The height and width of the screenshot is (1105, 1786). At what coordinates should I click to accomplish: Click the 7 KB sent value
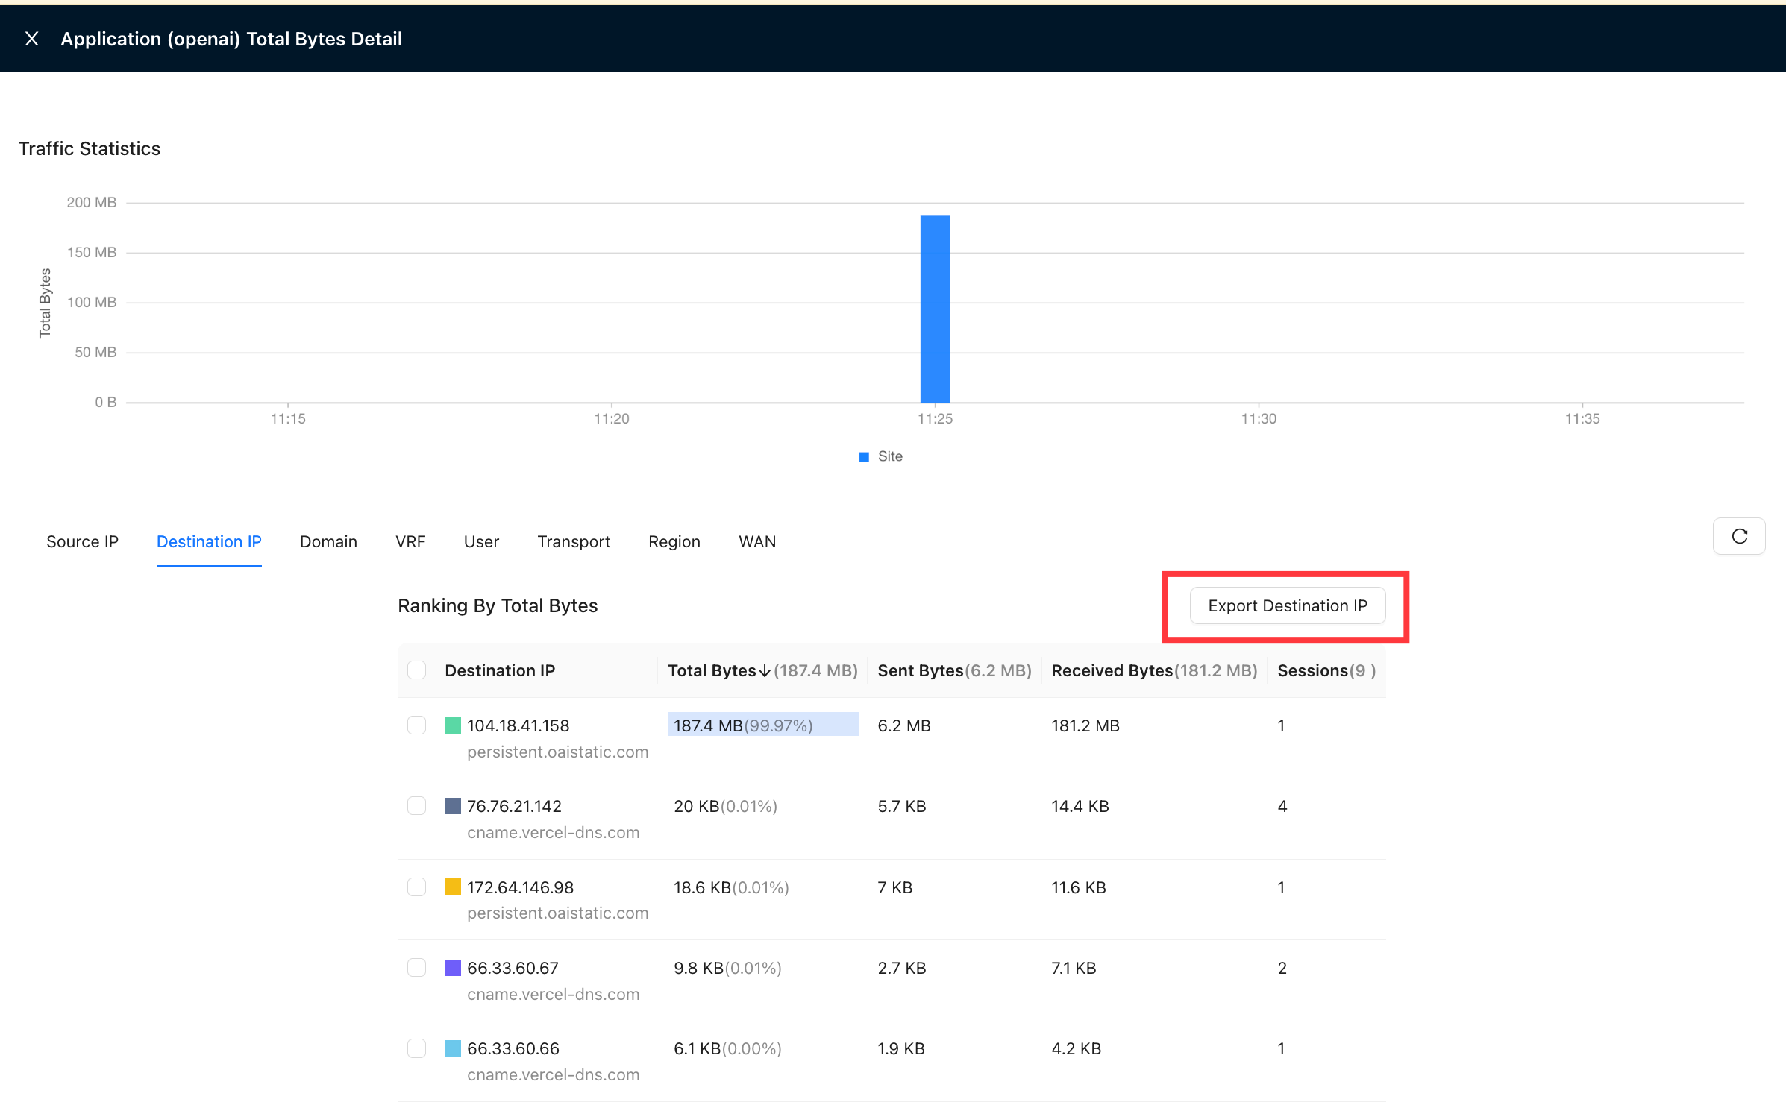tap(895, 887)
